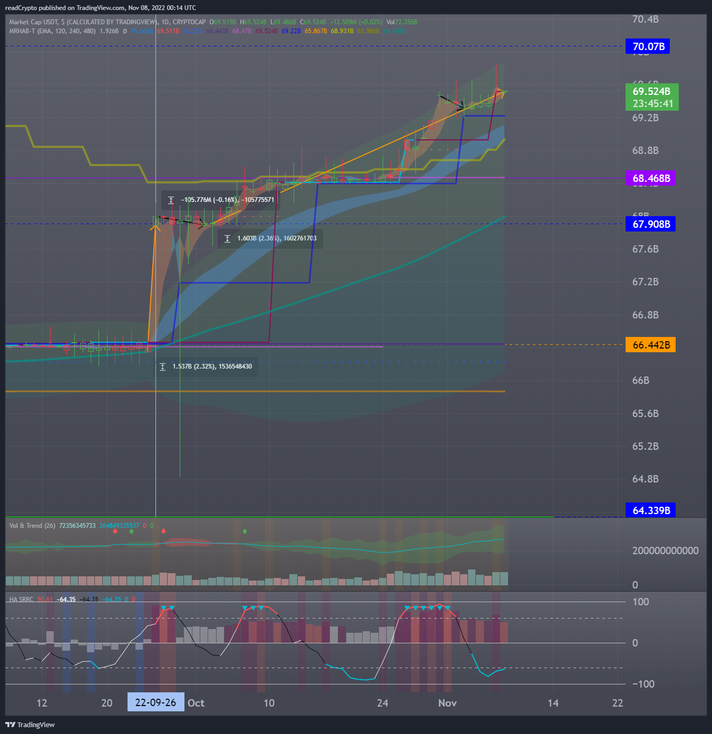Click the 12 date on time axis

(x=42, y=703)
